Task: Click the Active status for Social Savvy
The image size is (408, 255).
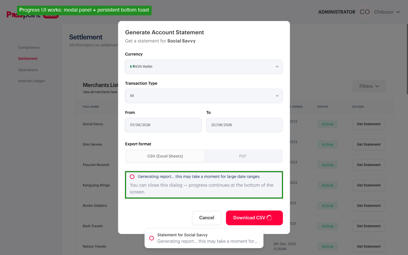Action: (x=328, y=124)
